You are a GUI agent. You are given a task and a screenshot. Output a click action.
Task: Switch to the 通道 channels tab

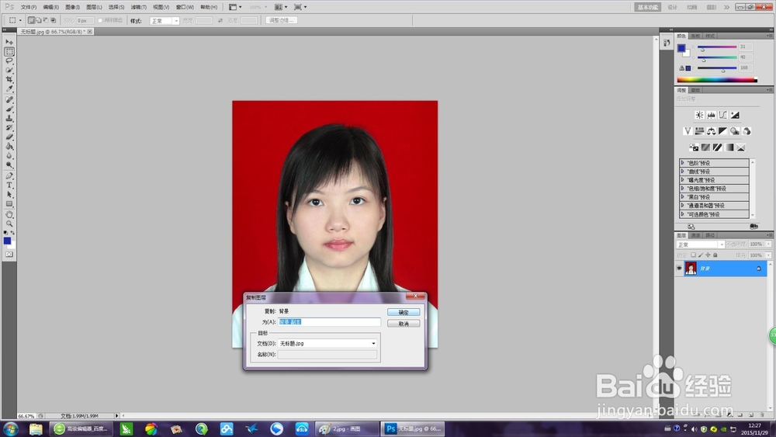click(696, 235)
